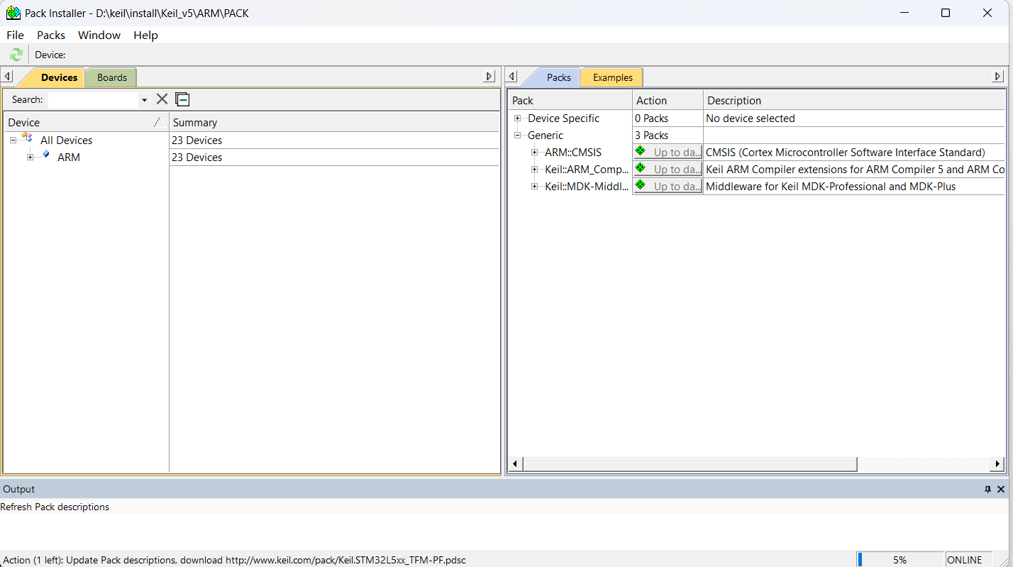Click the No device selected description

click(x=750, y=119)
